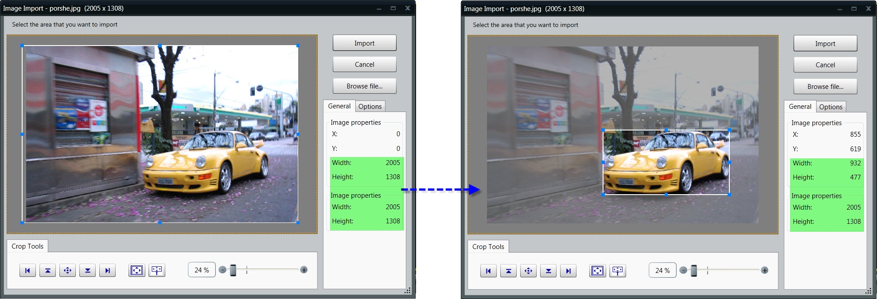The width and height of the screenshot is (880, 299).
Task: Select General tab in right window
Action: point(800,107)
